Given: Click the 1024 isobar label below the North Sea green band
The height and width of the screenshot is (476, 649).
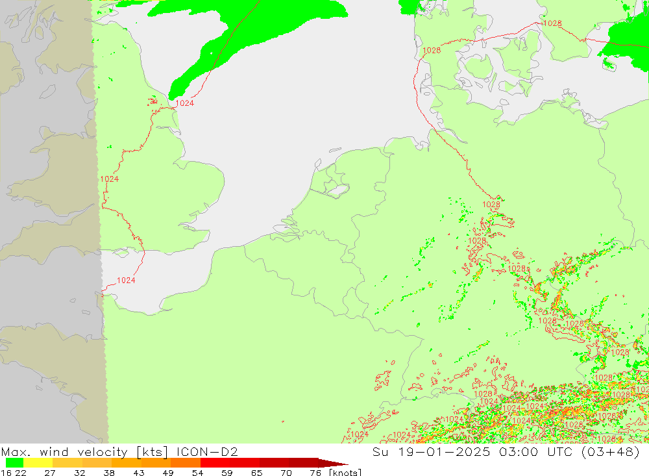Looking at the screenshot, I should [x=184, y=103].
